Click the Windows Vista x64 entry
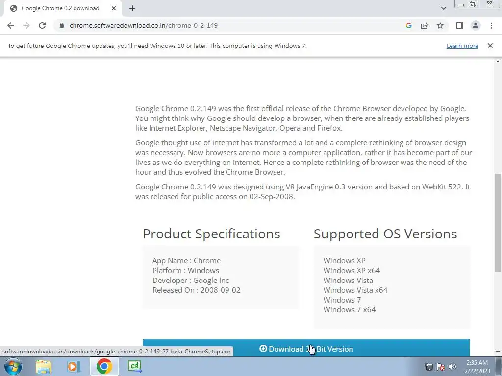 pos(355,290)
